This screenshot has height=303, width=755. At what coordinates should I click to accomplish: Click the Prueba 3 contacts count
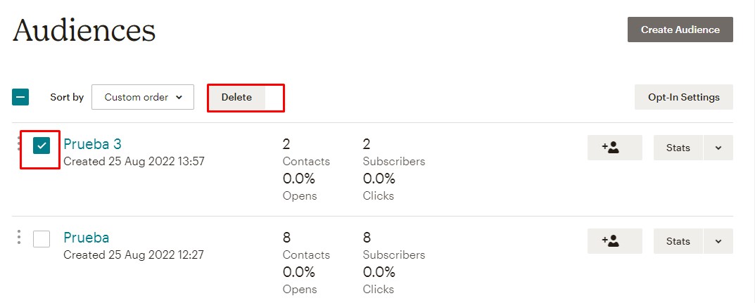pos(286,144)
